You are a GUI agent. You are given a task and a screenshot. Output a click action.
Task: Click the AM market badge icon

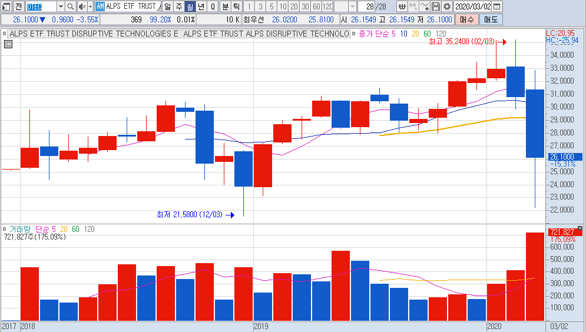(100, 6)
